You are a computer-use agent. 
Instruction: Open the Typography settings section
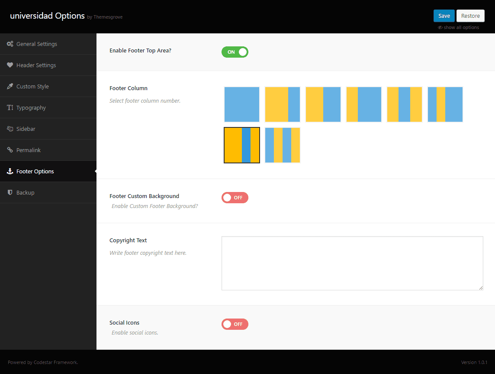(31, 108)
